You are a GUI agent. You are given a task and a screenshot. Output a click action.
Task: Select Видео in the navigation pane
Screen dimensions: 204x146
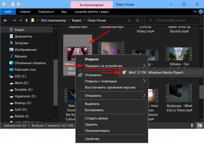pyautogui.click(x=27, y=30)
